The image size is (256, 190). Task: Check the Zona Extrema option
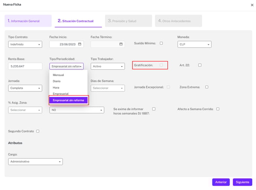pyautogui.click(x=207, y=87)
